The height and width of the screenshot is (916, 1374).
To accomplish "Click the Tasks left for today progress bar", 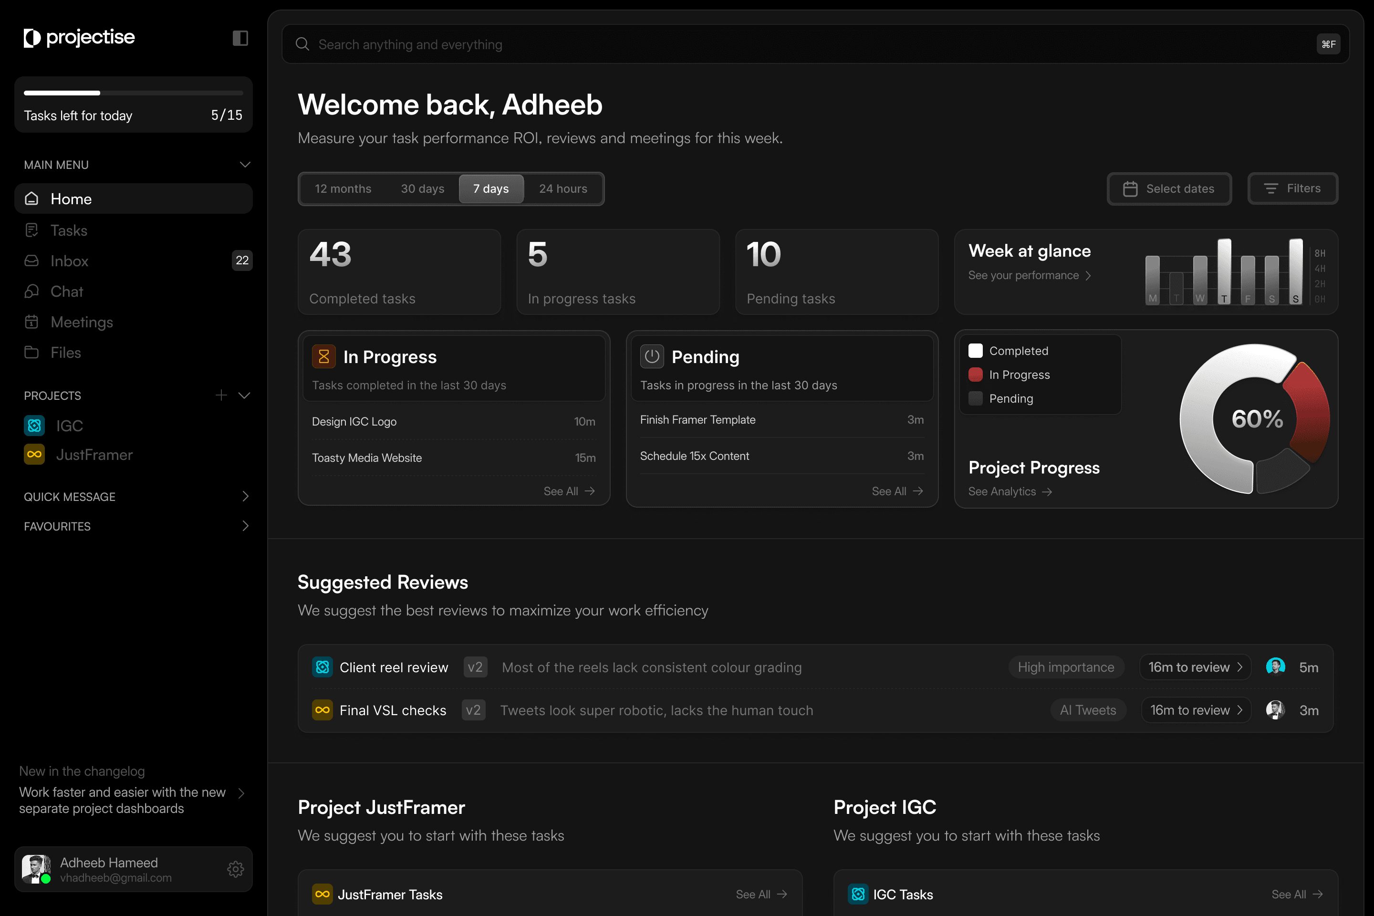I will (133, 93).
